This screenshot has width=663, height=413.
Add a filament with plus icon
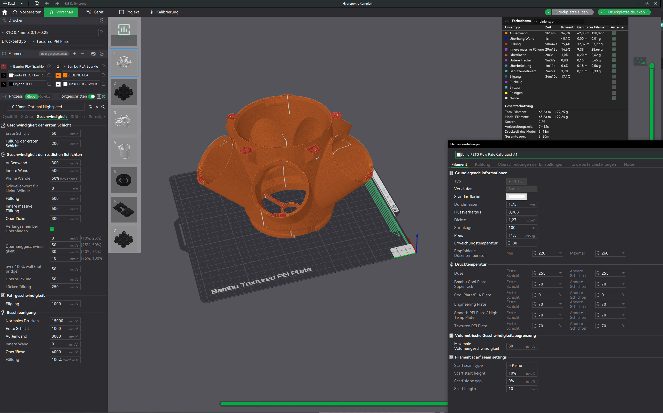click(75, 54)
